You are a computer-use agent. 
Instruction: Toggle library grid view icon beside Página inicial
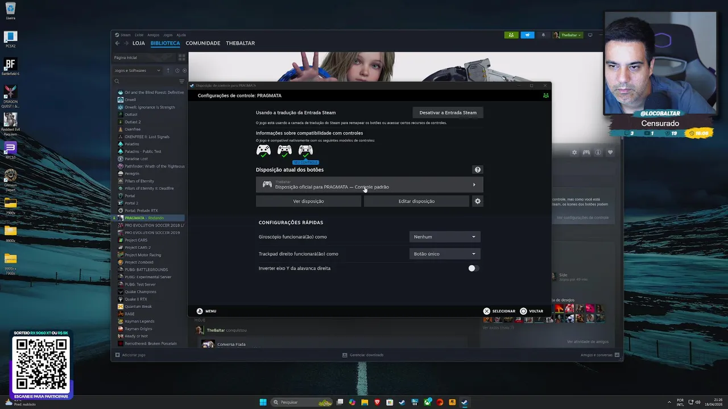coord(182,57)
